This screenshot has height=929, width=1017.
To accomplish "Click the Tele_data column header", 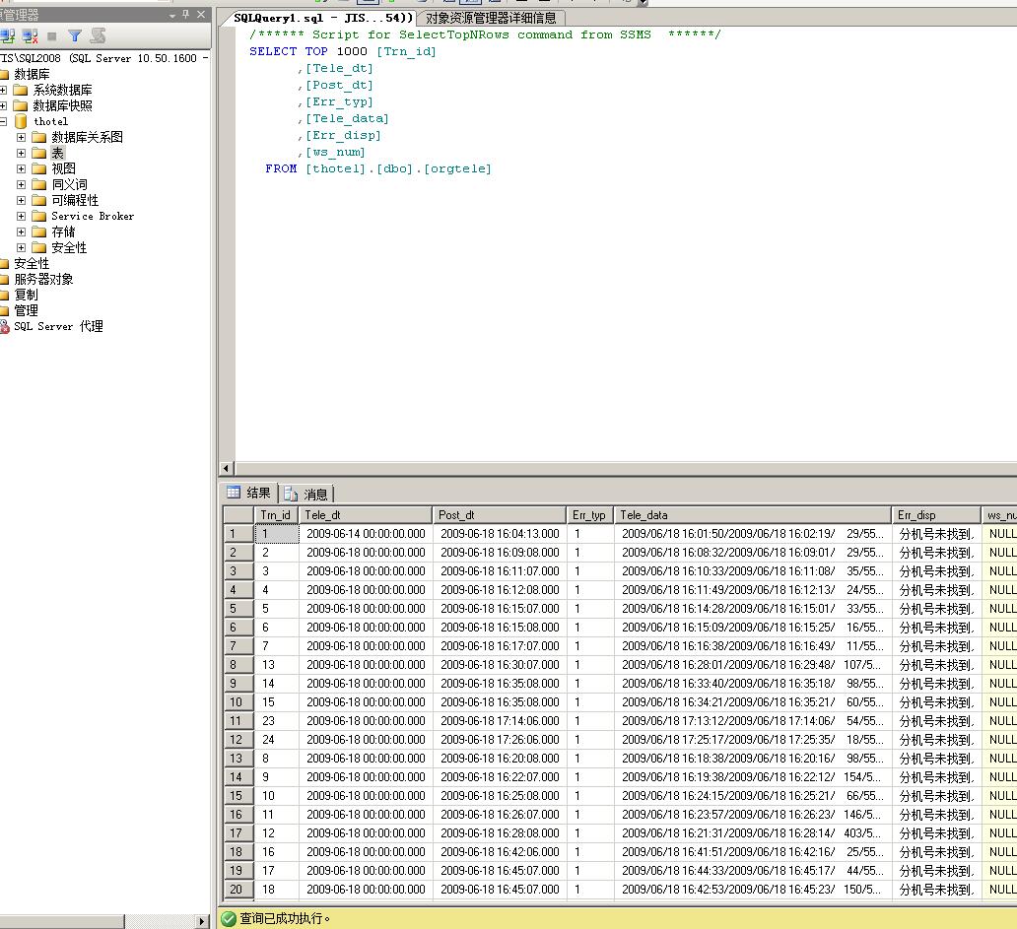I will click(x=752, y=514).
